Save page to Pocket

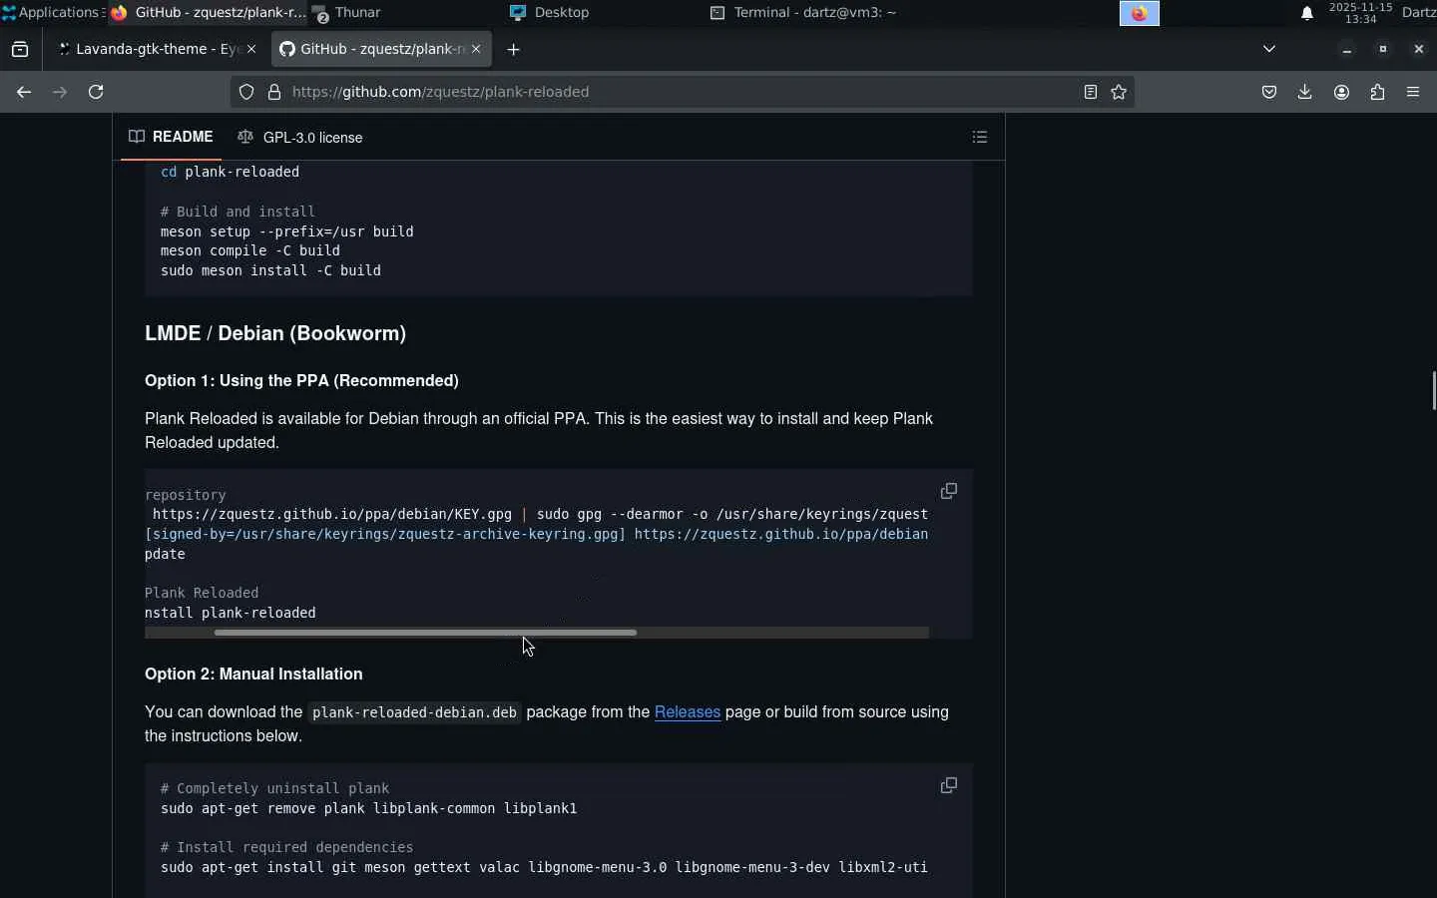point(1269,92)
